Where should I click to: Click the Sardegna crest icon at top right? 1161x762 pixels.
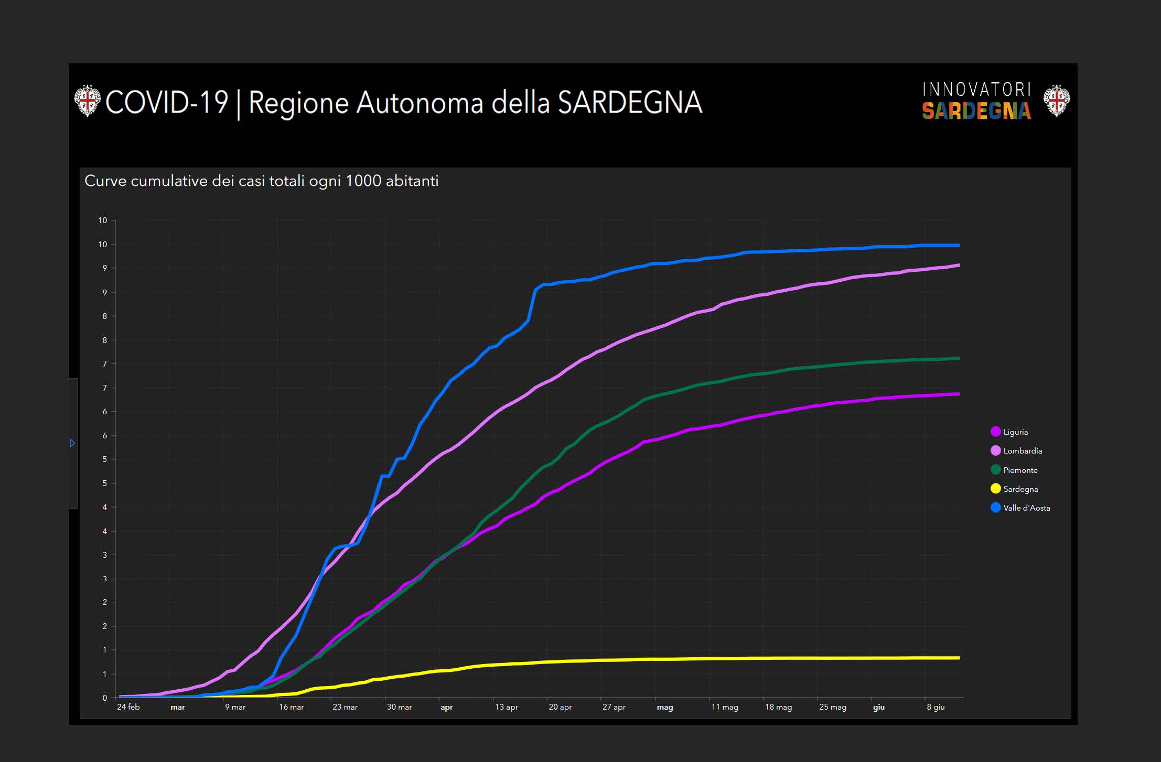point(1056,101)
